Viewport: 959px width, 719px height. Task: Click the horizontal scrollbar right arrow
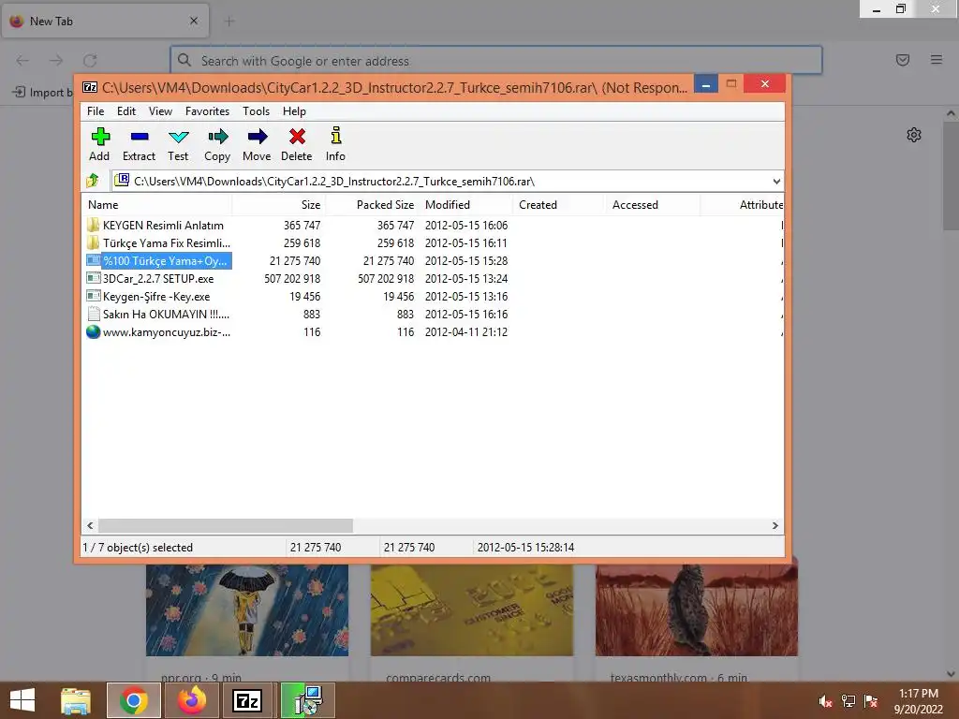[775, 525]
